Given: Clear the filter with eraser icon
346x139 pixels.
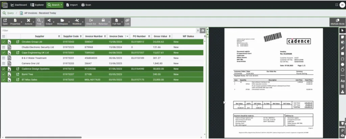Looking at the screenshot, I should [203, 31].
